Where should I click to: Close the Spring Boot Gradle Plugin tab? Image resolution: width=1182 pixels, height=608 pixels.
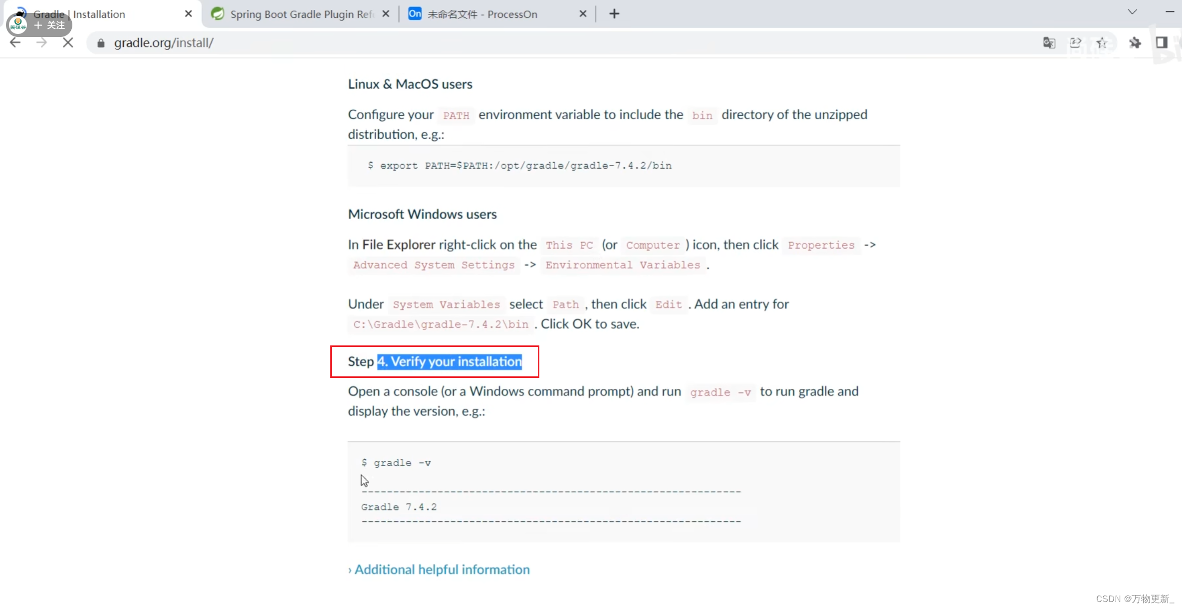[x=386, y=14]
